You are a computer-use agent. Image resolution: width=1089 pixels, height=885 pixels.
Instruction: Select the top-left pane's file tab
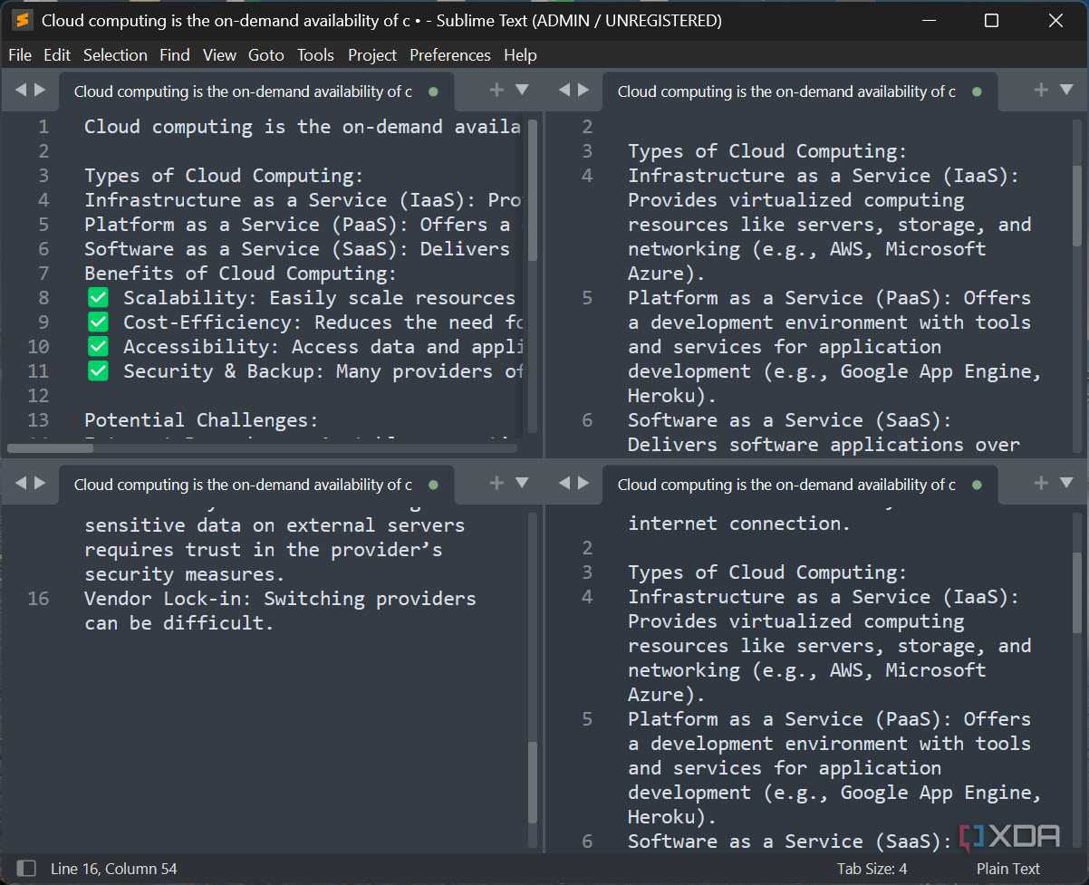click(x=256, y=91)
